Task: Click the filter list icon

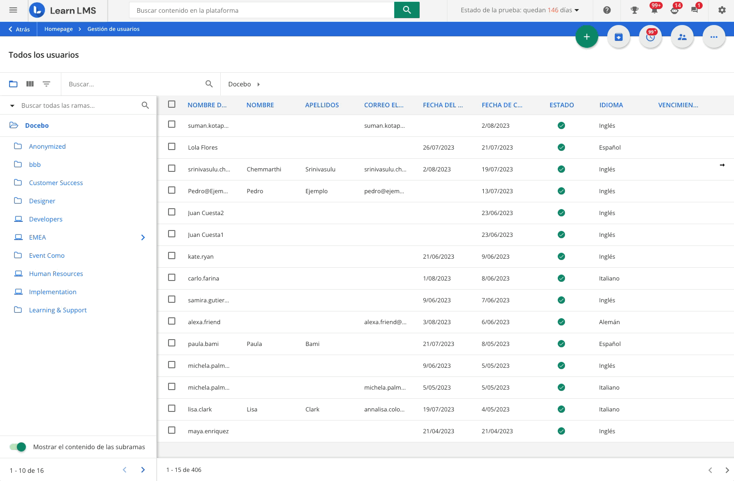Action: [x=46, y=84]
